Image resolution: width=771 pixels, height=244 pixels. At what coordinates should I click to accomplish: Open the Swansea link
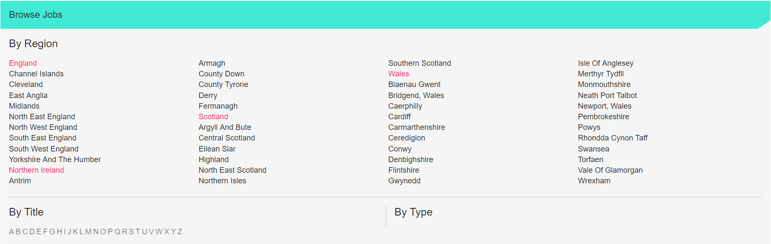(593, 149)
